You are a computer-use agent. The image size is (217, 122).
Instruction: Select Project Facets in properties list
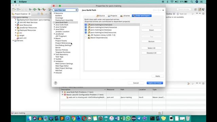(x=61, y=41)
